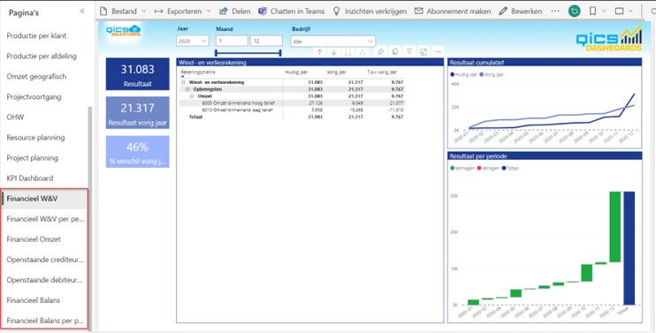Click the Maand range slider bar
Screen dimensions: 656x333
248,53
